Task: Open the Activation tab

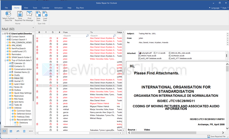Action: tap(59, 8)
